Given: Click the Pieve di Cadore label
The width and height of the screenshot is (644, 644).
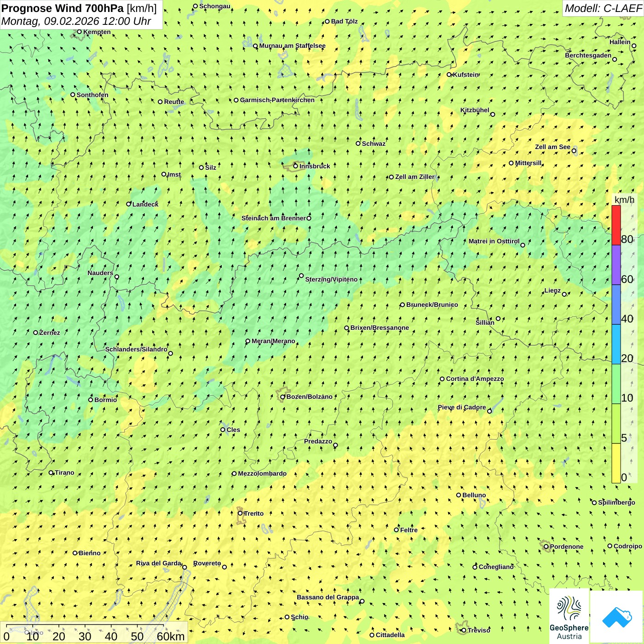Looking at the screenshot, I should pyautogui.click(x=462, y=407).
